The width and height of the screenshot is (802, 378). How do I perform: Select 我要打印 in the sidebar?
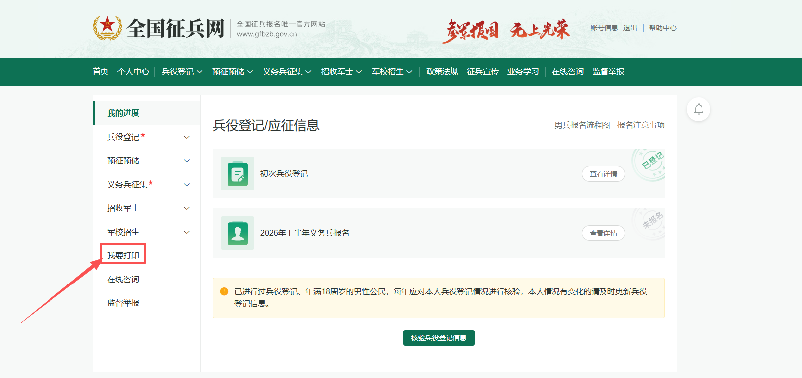click(123, 255)
